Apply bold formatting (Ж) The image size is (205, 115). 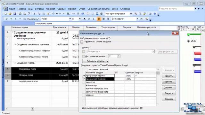click(x=85, y=19)
